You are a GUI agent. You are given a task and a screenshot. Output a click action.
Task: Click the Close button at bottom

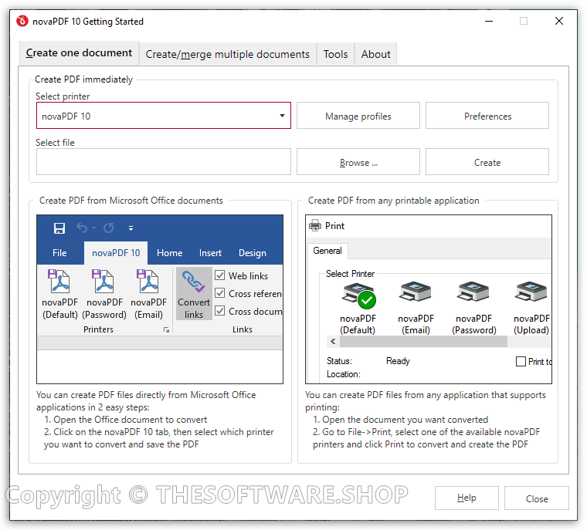tap(537, 498)
